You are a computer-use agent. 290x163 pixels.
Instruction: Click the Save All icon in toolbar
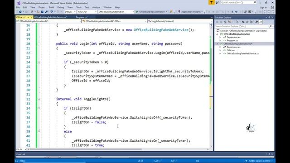pyautogui.click(x=46, y=12)
